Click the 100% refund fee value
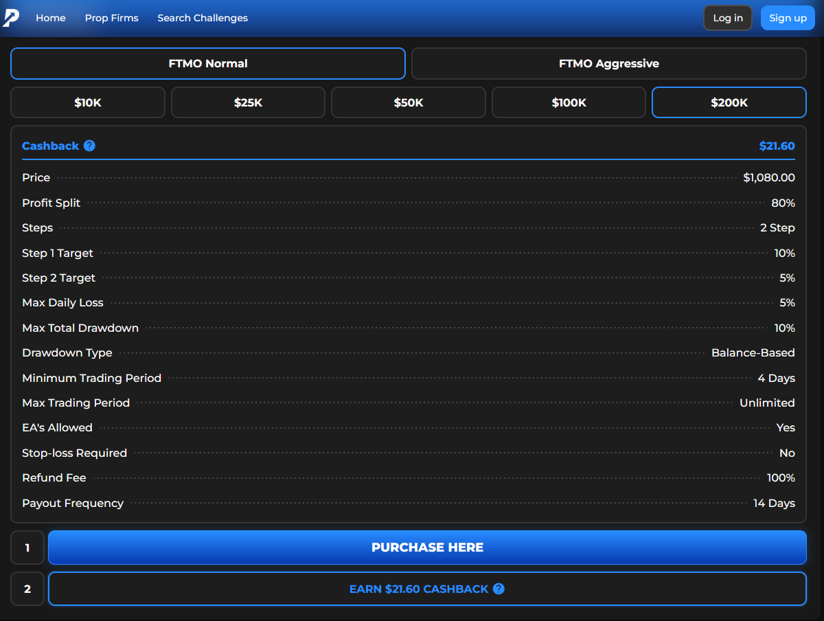 click(781, 477)
